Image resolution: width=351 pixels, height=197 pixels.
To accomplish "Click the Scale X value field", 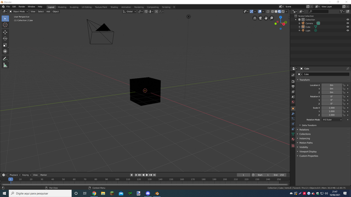I will [x=332, y=108].
